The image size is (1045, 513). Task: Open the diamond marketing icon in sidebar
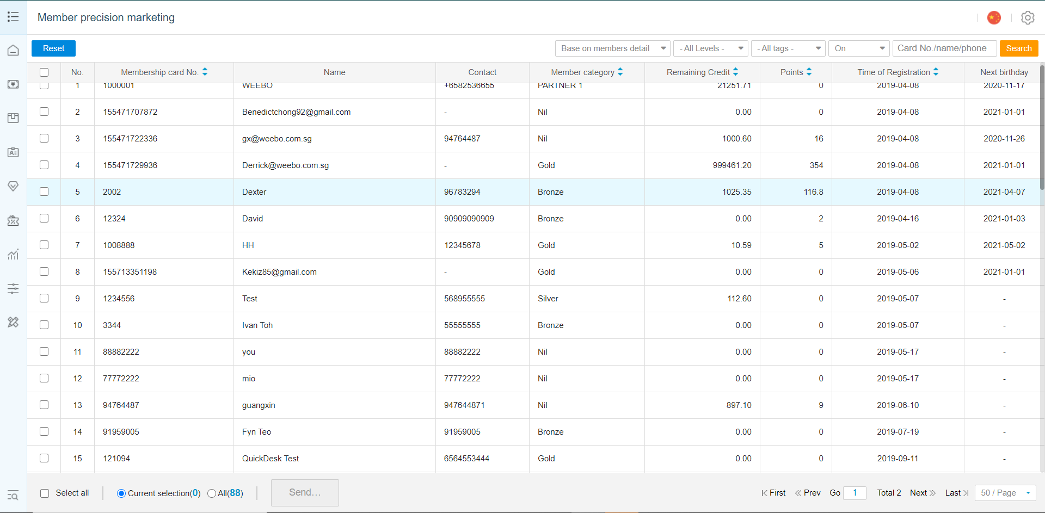13,186
